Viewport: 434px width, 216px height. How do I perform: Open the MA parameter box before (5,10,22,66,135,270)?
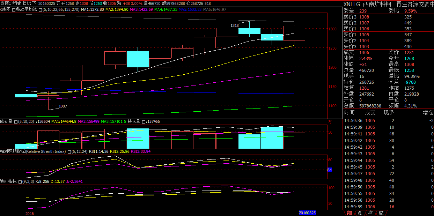click(x=40, y=9)
